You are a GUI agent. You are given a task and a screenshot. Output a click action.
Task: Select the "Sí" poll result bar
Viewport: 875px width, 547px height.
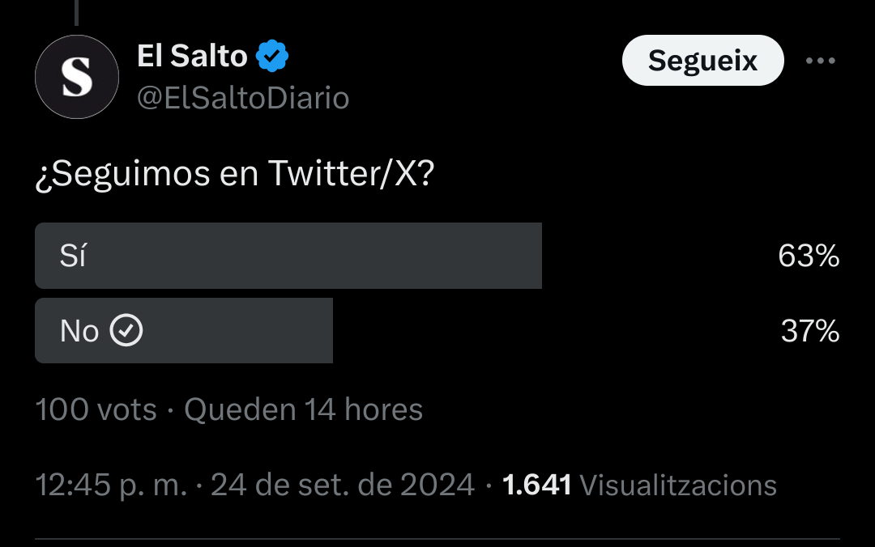(x=288, y=256)
